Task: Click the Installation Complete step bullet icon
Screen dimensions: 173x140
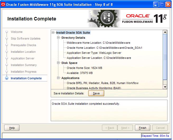Action: click(7, 78)
